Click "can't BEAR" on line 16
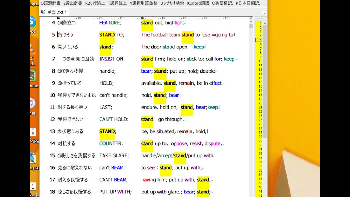The height and width of the screenshot is (197, 350). (x=111, y=168)
